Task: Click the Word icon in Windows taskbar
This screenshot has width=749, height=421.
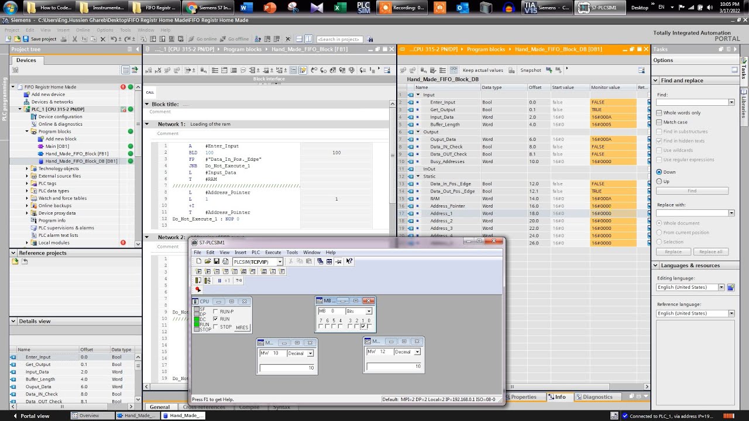Action: click(x=246, y=8)
